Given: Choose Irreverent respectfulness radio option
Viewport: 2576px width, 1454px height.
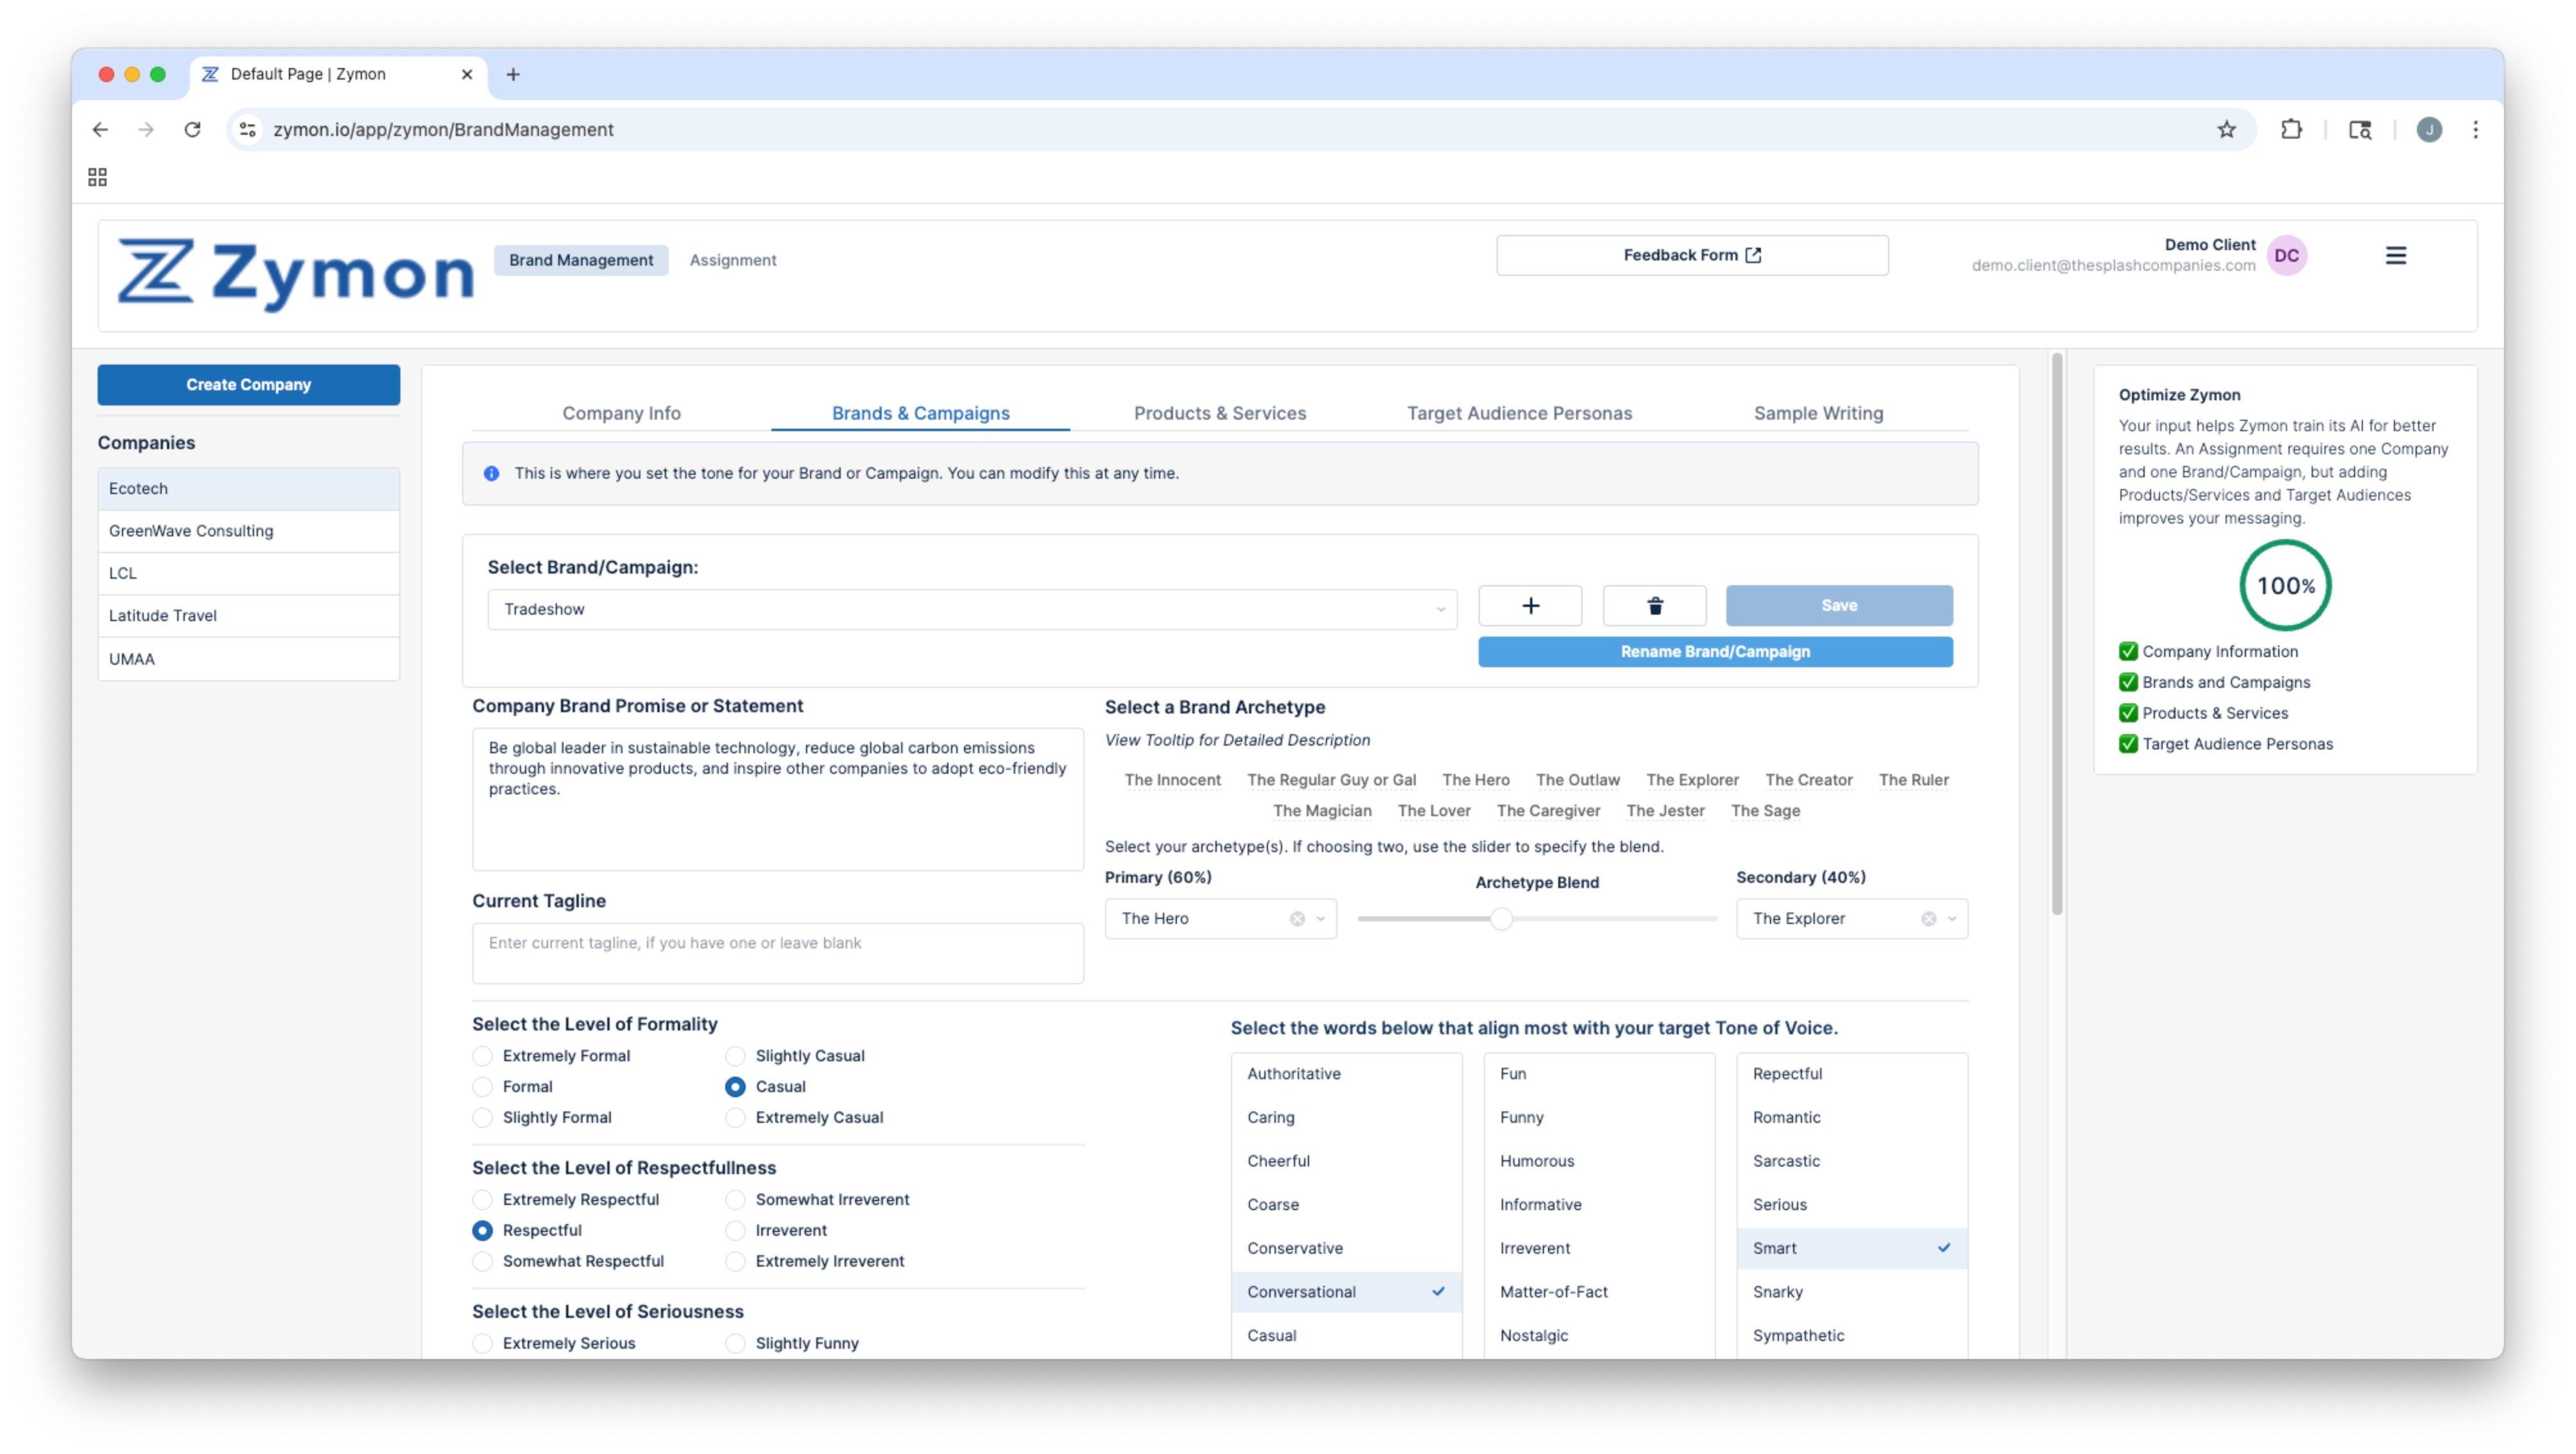Looking at the screenshot, I should pos(735,1230).
